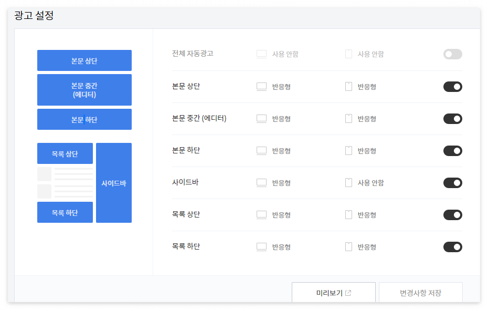
Task: Select the blue 본문 하단 layout block
Action: click(x=84, y=119)
